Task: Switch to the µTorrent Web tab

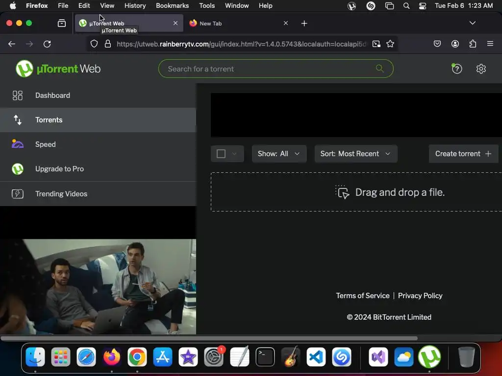Action: [129, 23]
